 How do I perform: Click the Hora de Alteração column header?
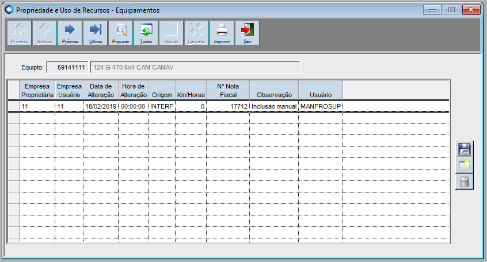pos(133,90)
